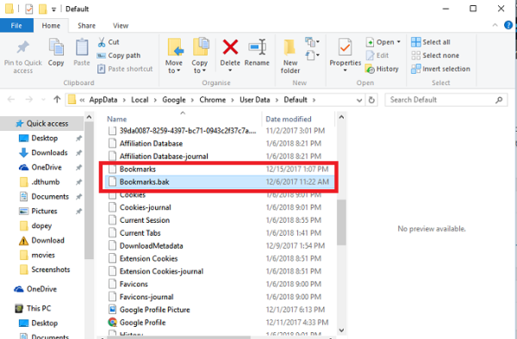517x339 pixels.
Task: Create a New folder
Action: [x=290, y=56]
